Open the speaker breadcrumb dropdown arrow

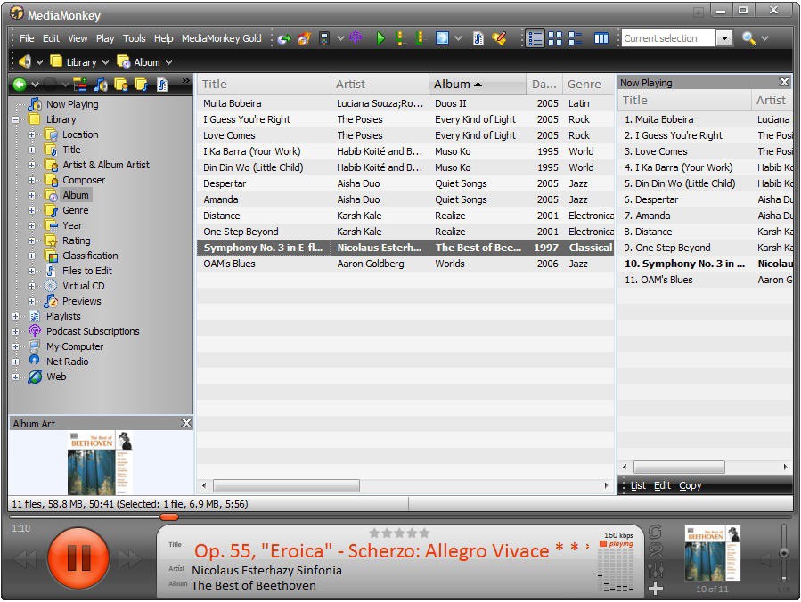(x=39, y=62)
